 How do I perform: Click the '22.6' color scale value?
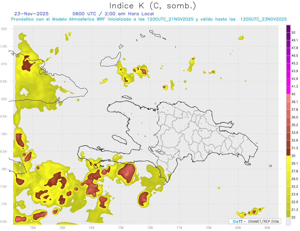tap(295, 202)
